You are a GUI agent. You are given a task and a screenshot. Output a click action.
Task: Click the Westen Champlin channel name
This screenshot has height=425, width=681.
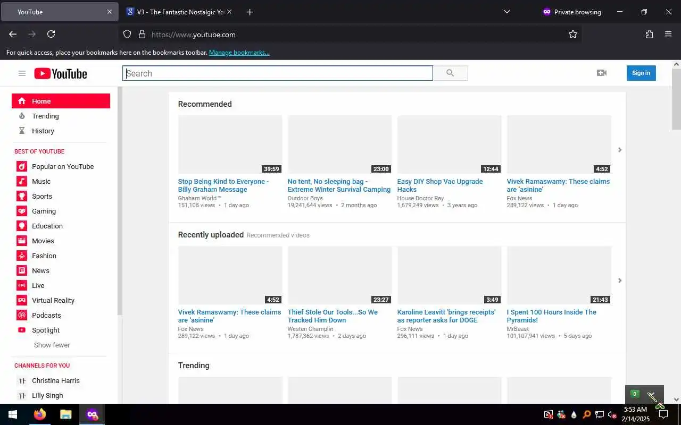(310, 329)
